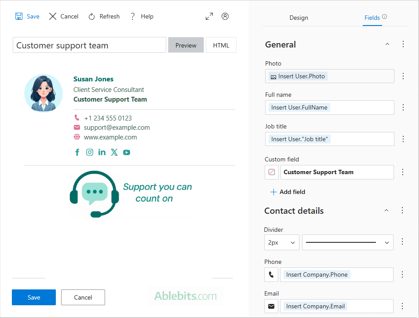
Task: Click the phone receiver icon in Phone field
Action: coord(271,274)
